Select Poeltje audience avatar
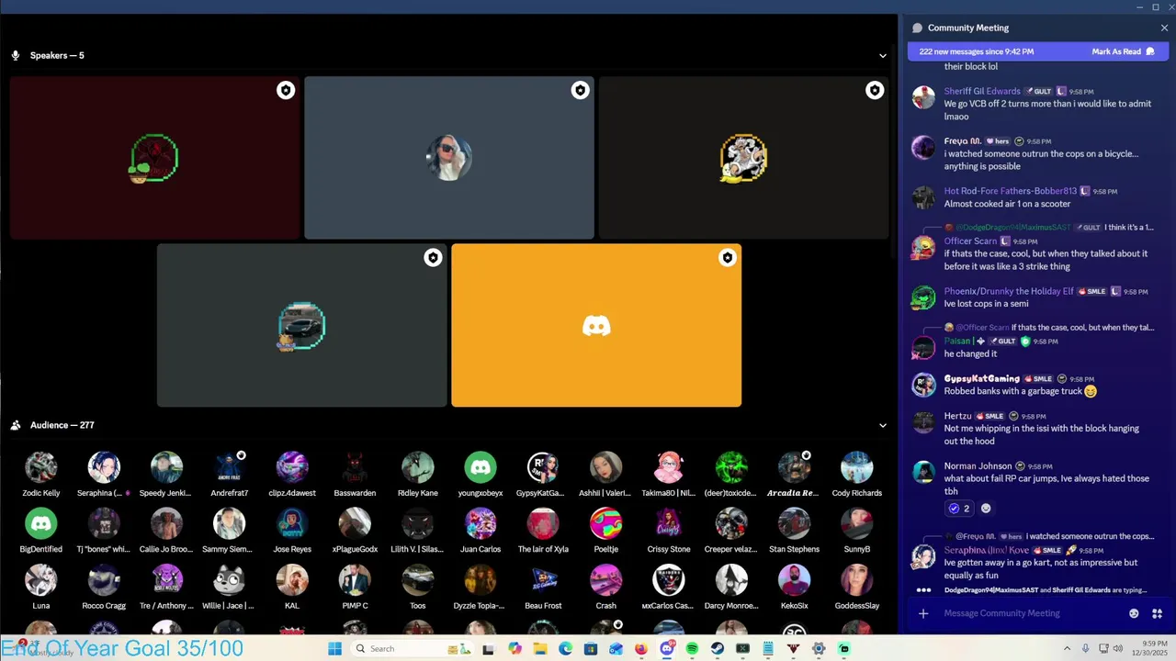1176x661 pixels. tap(605, 524)
